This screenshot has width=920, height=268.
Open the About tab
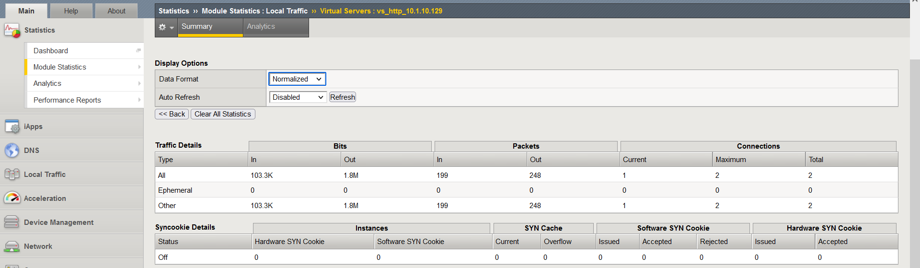116,11
